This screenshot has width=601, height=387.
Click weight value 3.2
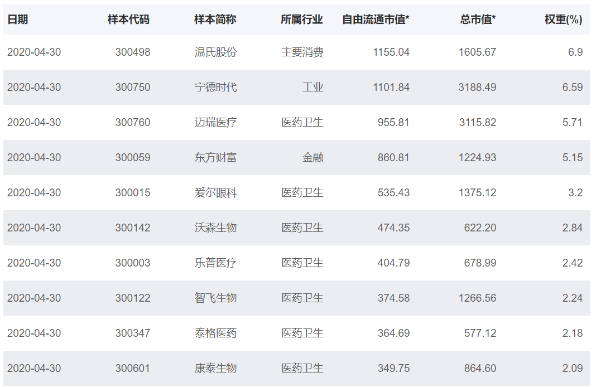[x=575, y=193]
